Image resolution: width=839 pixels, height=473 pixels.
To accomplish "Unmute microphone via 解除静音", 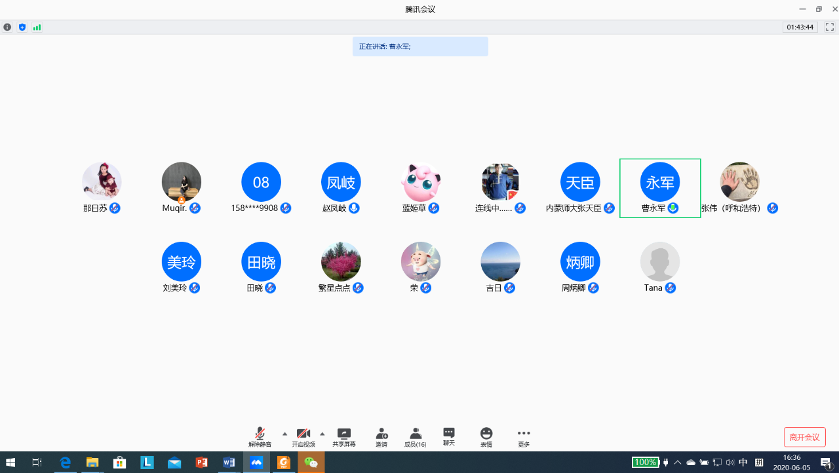I will (x=260, y=437).
